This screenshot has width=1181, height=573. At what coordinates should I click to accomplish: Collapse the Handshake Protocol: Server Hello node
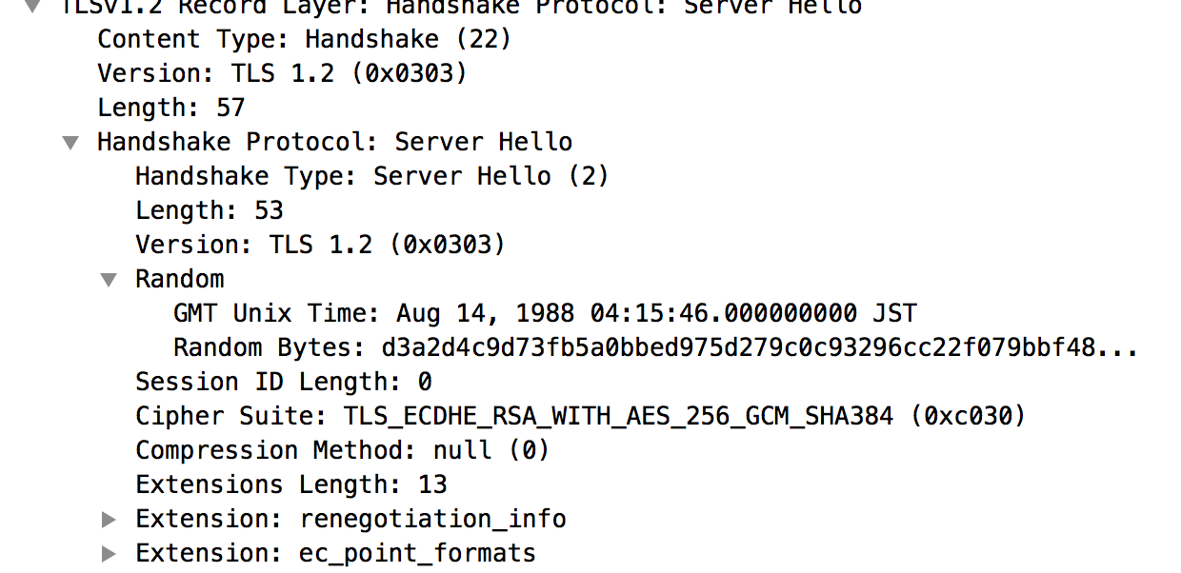[70, 142]
